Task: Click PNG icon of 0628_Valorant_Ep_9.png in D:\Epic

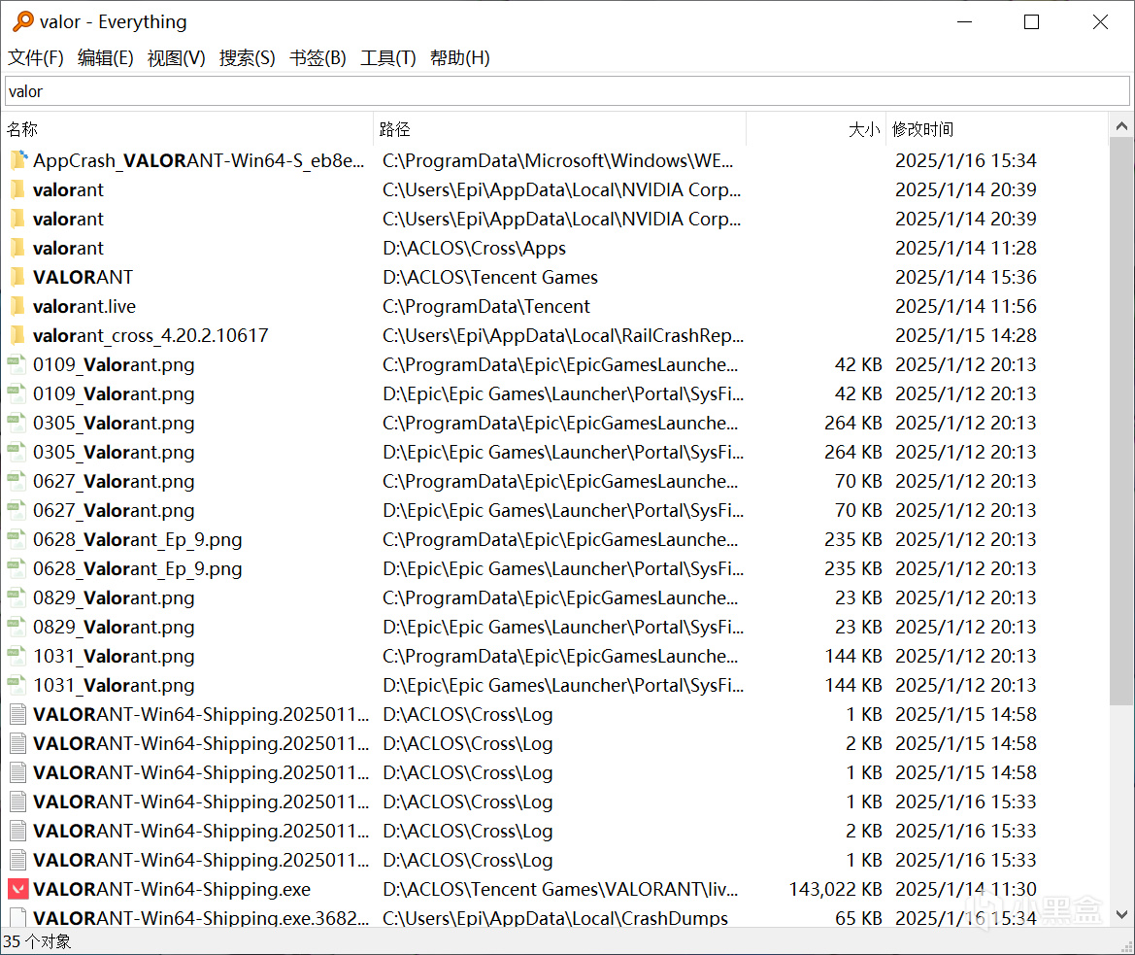Action: 17,568
